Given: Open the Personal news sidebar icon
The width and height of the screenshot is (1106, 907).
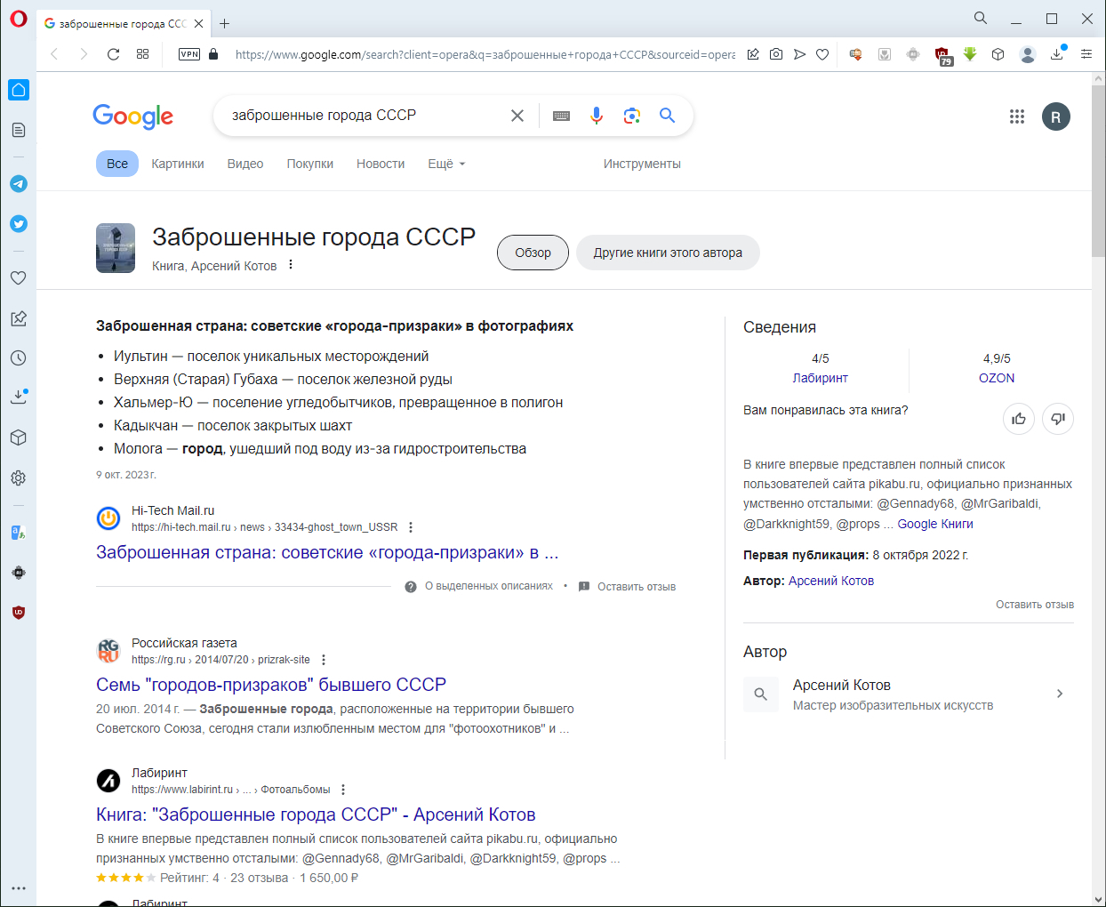Looking at the screenshot, I should [x=19, y=130].
